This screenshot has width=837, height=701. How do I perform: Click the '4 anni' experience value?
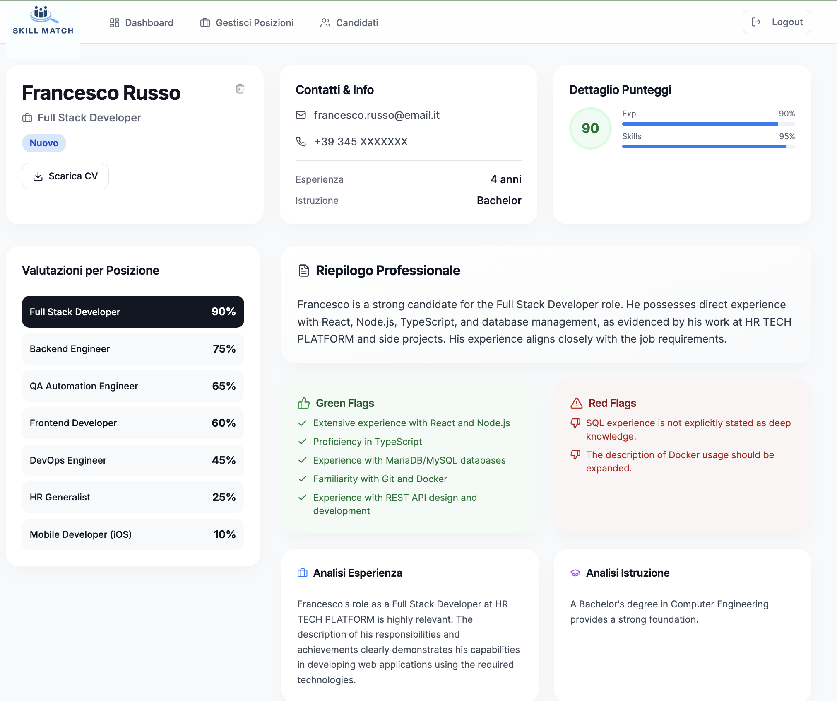point(506,179)
